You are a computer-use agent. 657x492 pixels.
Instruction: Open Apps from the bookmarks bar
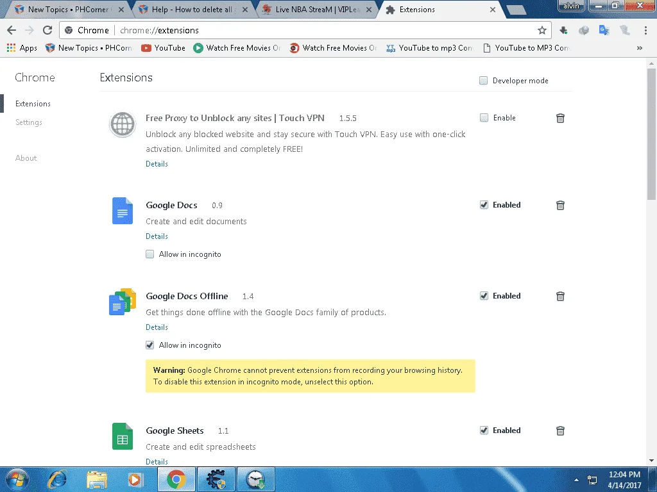coord(22,47)
